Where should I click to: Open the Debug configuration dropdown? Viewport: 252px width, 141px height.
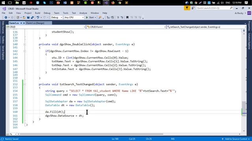click(57, 17)
